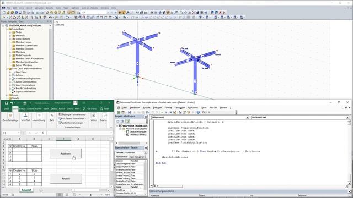The image size is (353, 198).
Task: Open the Calculate menu in RFEM
Action: 39,8
